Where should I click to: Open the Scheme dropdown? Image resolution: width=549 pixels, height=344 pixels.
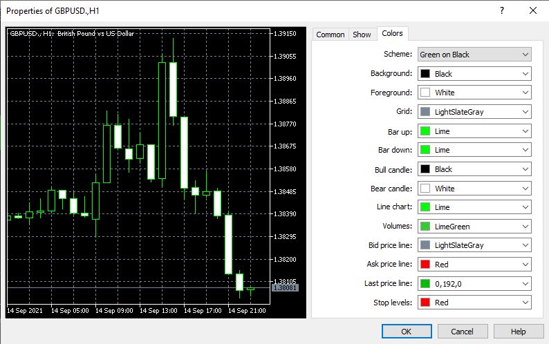(x=474, y=55)
